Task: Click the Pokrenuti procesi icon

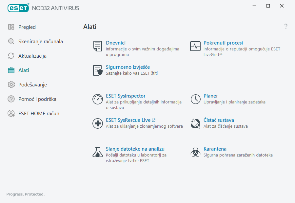Action: 195,46
